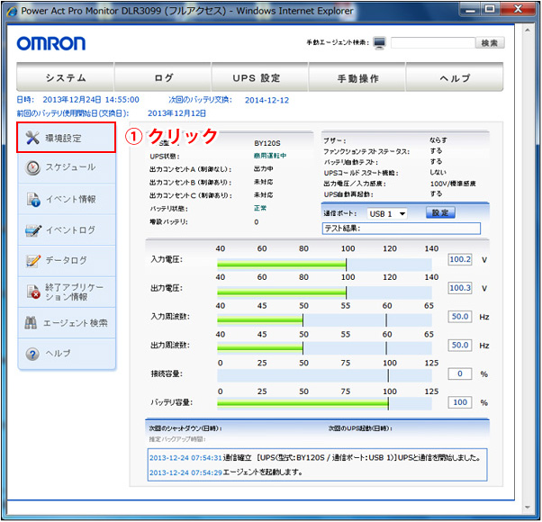Open イベントログ using its pencil icon
The height and width of the screenshot is (522, 542).
pos(32,229)
